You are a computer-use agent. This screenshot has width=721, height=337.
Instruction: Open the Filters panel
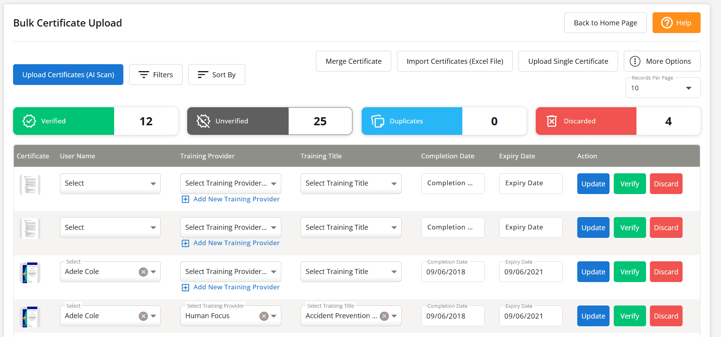click(156, 75)
